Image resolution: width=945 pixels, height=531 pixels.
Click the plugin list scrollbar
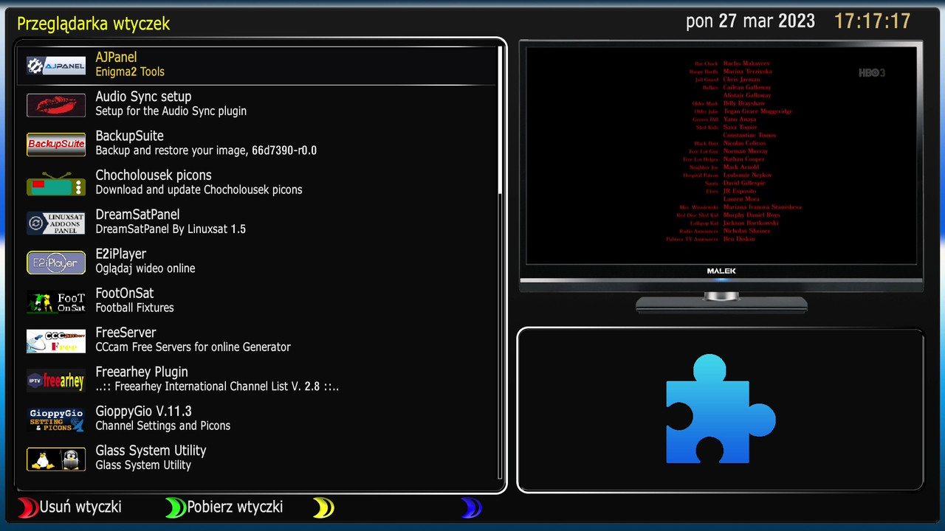tap(501, 262)
